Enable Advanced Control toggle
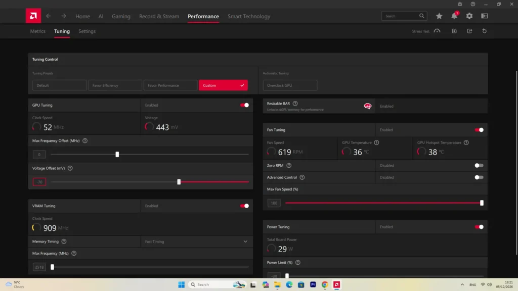Viewport: 518px width, 291px height. click(479, 177)
